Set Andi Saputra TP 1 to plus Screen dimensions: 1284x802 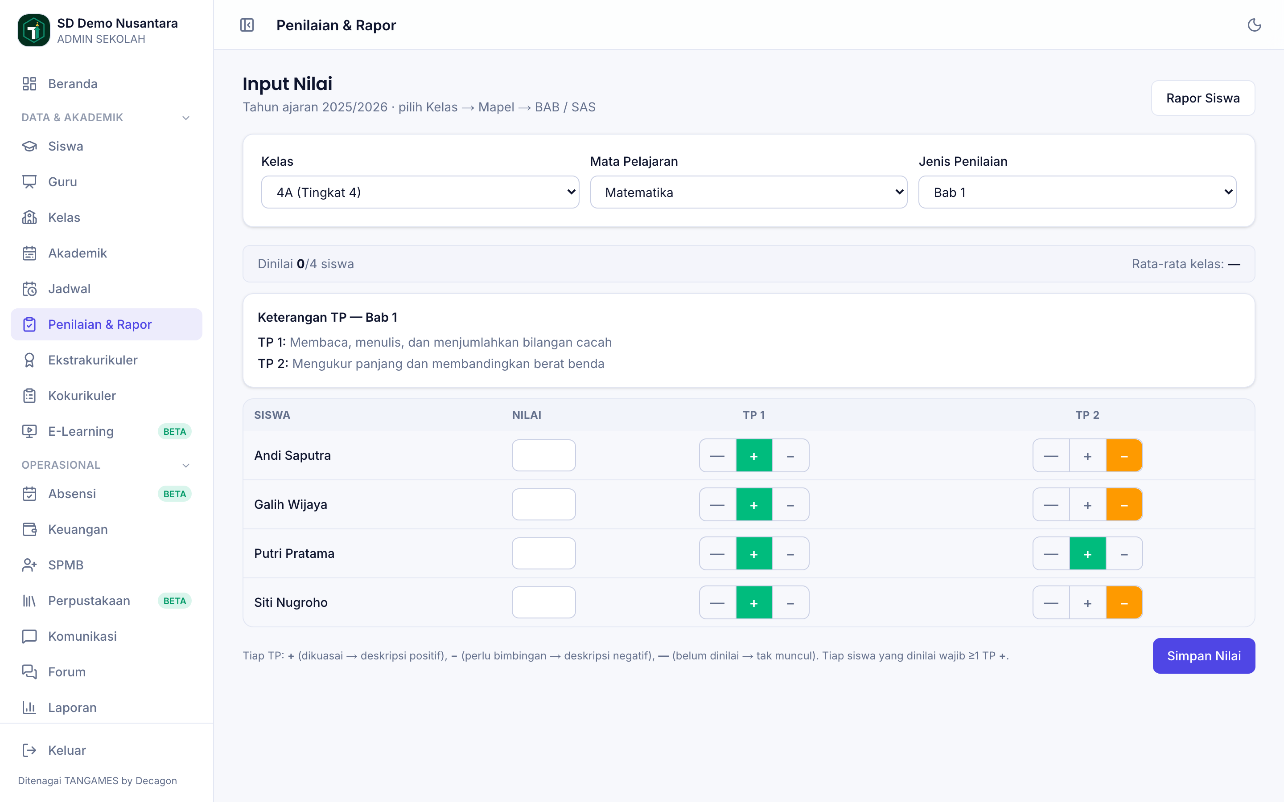[x=754, y=456]
